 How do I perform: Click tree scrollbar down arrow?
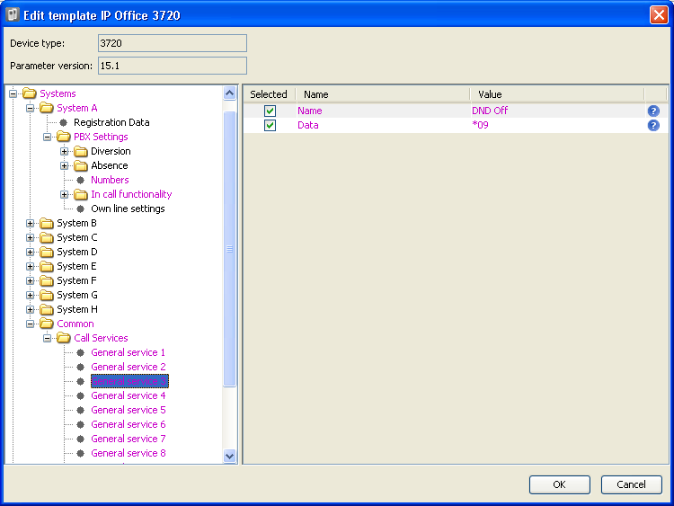click(x=229, y=456)
